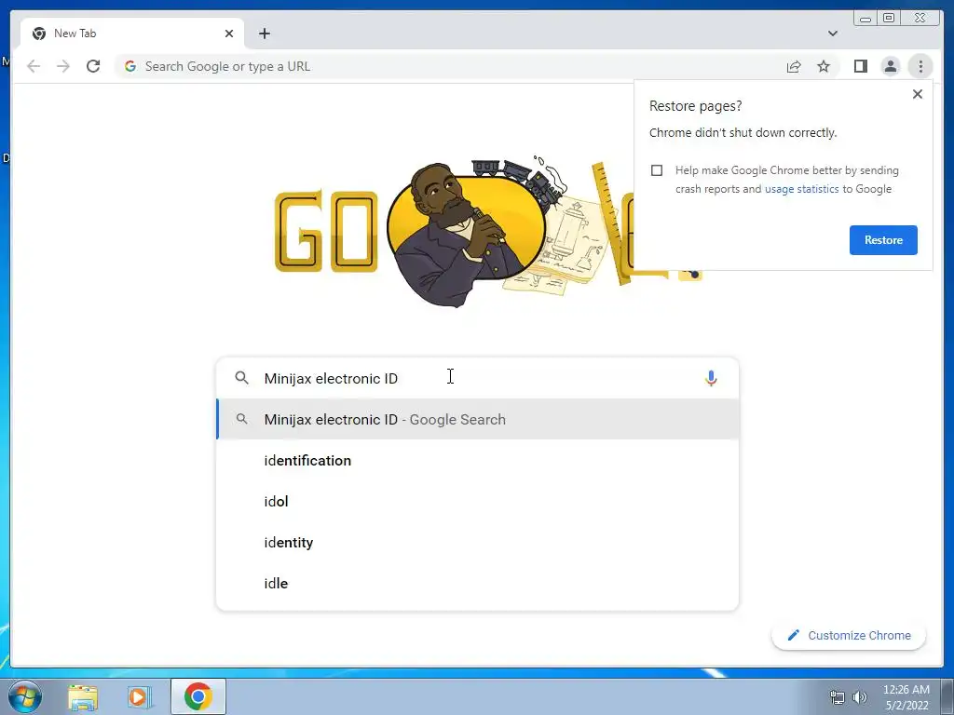Open the tab search chevron
The height and width of the screenshot is (715, 954).
pyautogui.click(x=832, y=34)
